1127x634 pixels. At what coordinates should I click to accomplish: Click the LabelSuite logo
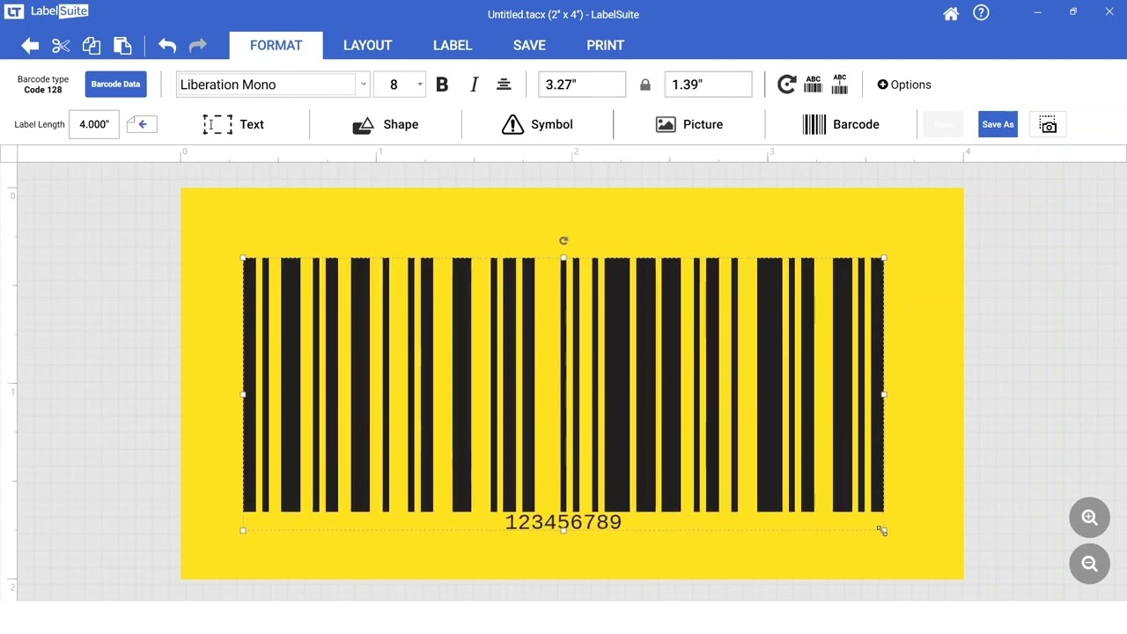coord(47,12)
